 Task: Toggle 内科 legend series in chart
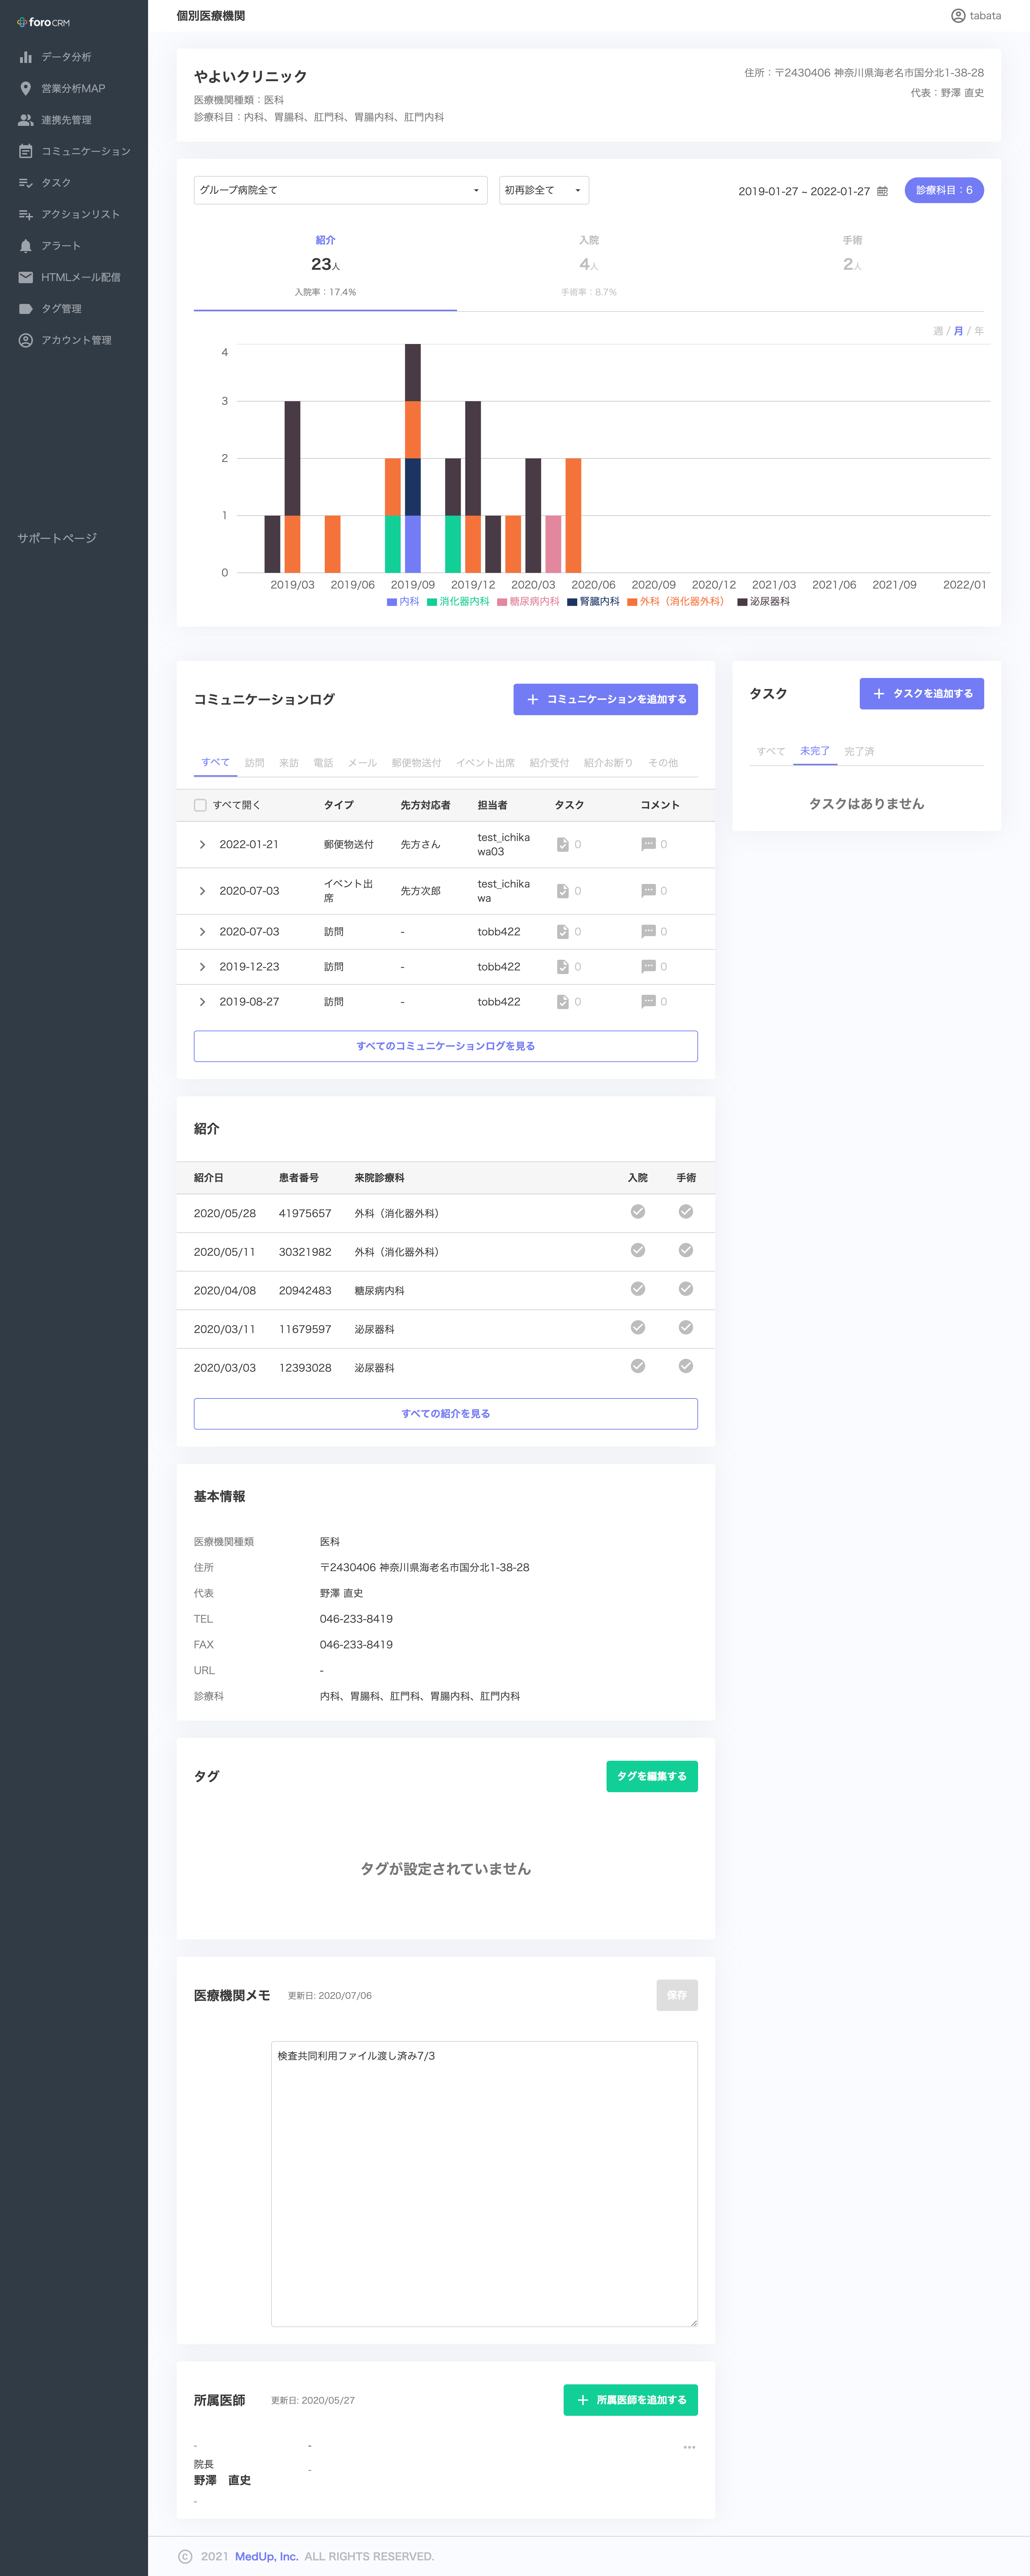pyautogui.click(x=403, y=602)
